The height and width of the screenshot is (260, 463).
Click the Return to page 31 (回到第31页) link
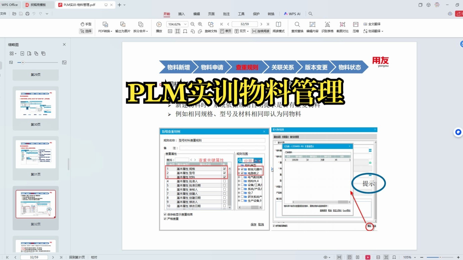point(77,257)
